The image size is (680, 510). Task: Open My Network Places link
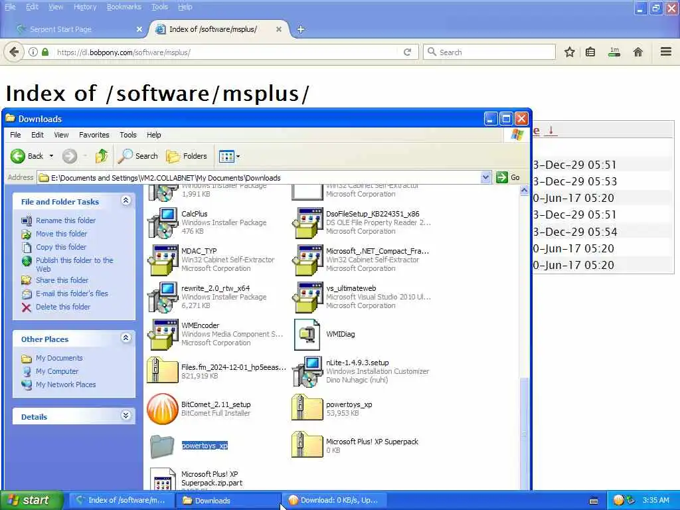click(x=66, y=384)
